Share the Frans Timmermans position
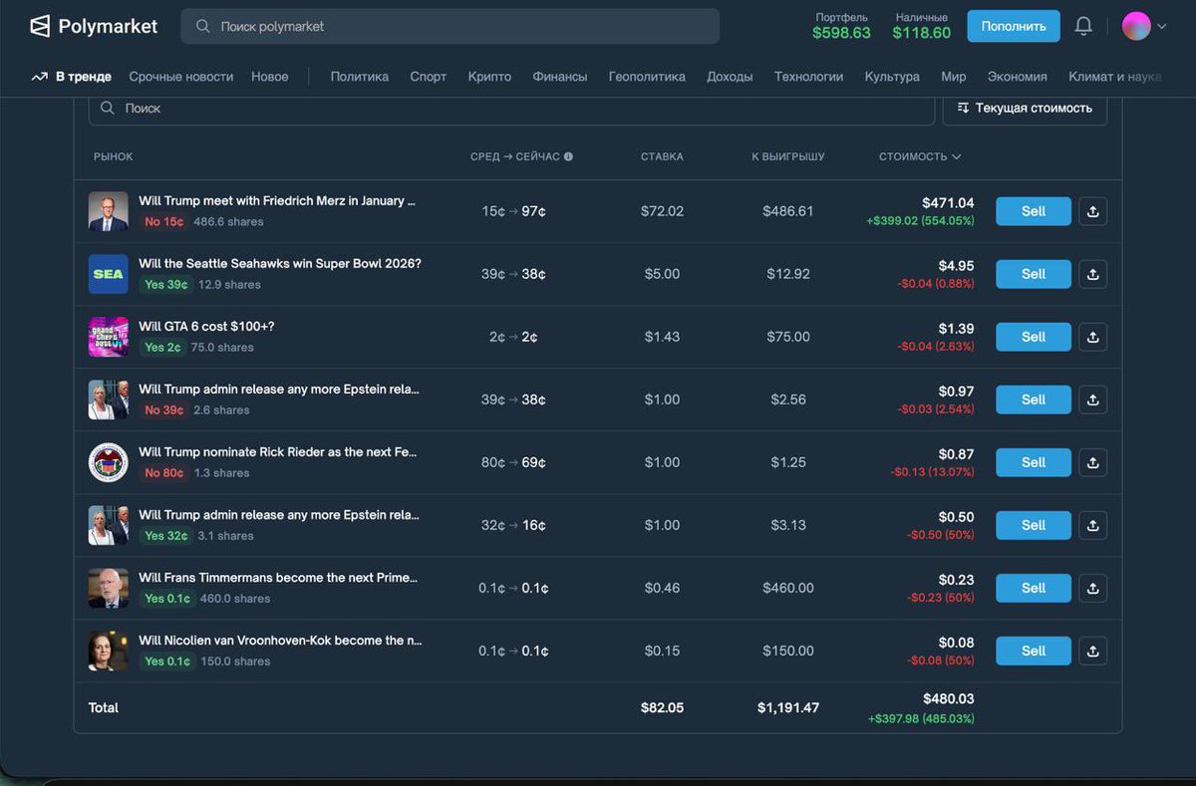This screenshot has width=1196, height=786. pos(1092,588)
